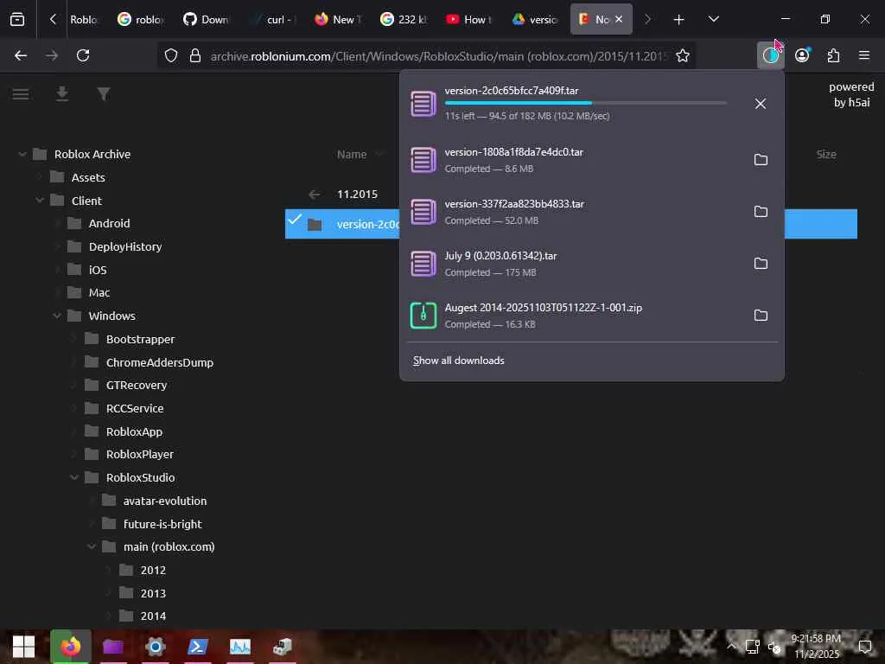Open the Firefox application hamburger menu
885x664 pixels.
(864, 55)
